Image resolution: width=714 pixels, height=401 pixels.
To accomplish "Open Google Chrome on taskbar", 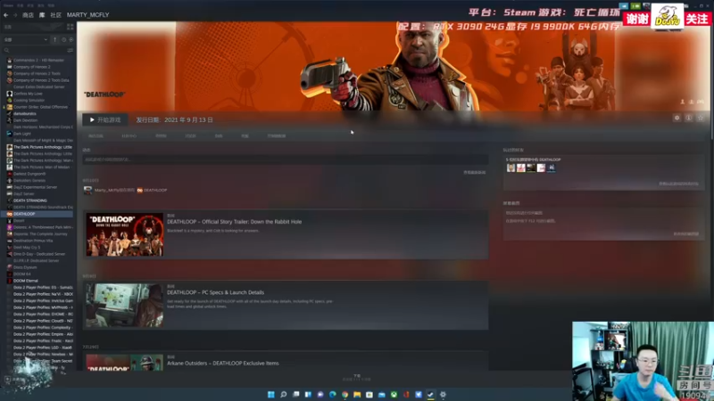I will click(345, 394).
